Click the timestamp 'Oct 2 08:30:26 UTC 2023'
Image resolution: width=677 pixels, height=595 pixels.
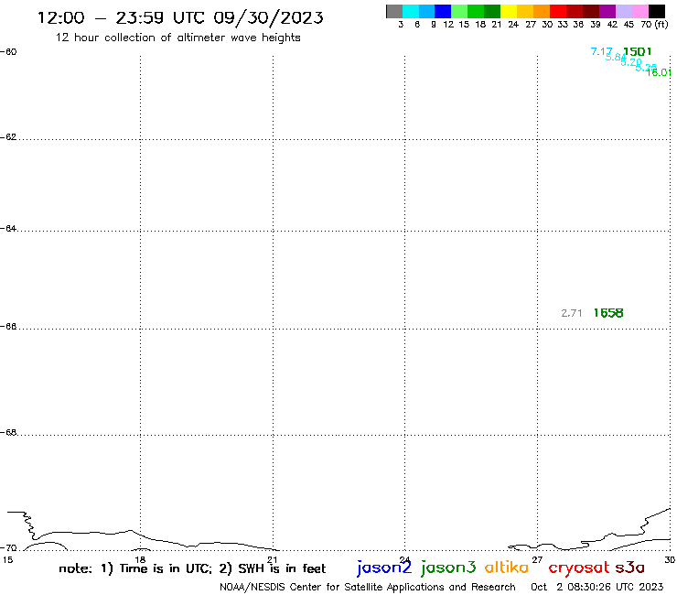(x=597, y=587)
